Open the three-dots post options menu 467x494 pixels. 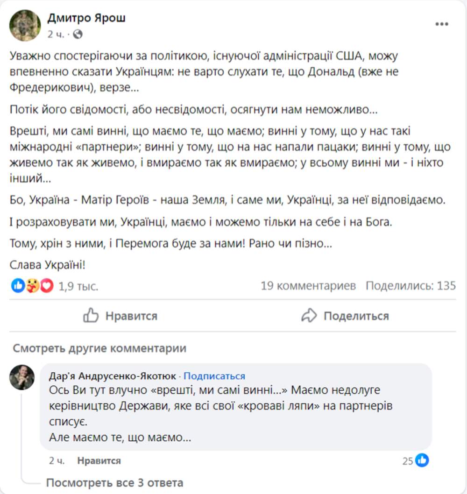(442, 24)
